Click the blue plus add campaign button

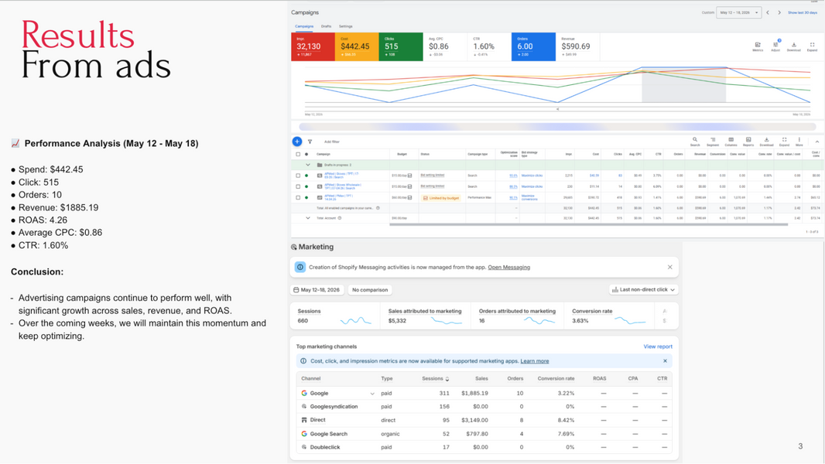(296, 142)
